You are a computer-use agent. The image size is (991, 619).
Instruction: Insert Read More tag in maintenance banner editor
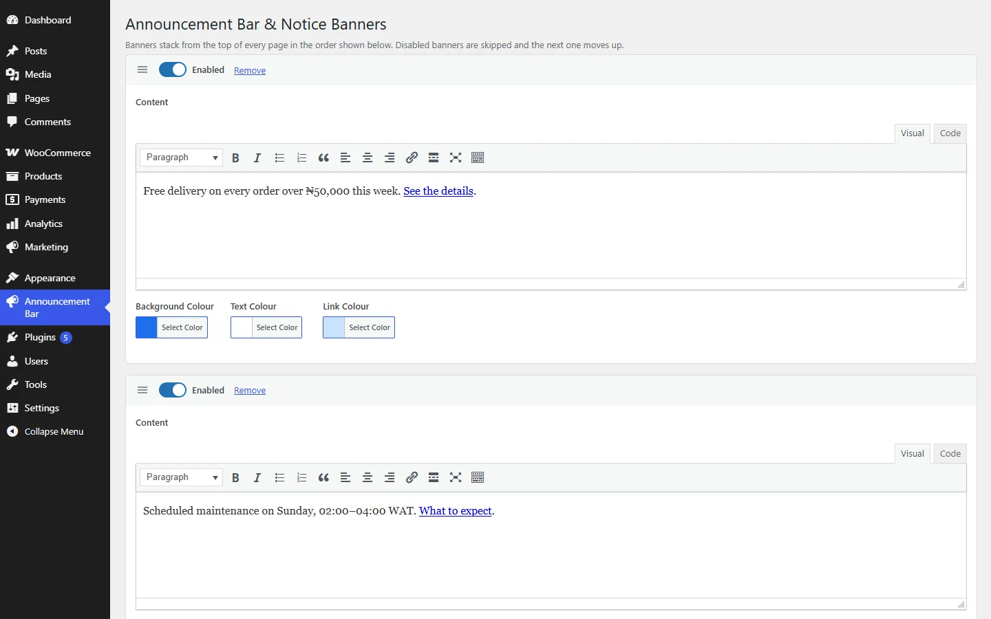point(434,477)
